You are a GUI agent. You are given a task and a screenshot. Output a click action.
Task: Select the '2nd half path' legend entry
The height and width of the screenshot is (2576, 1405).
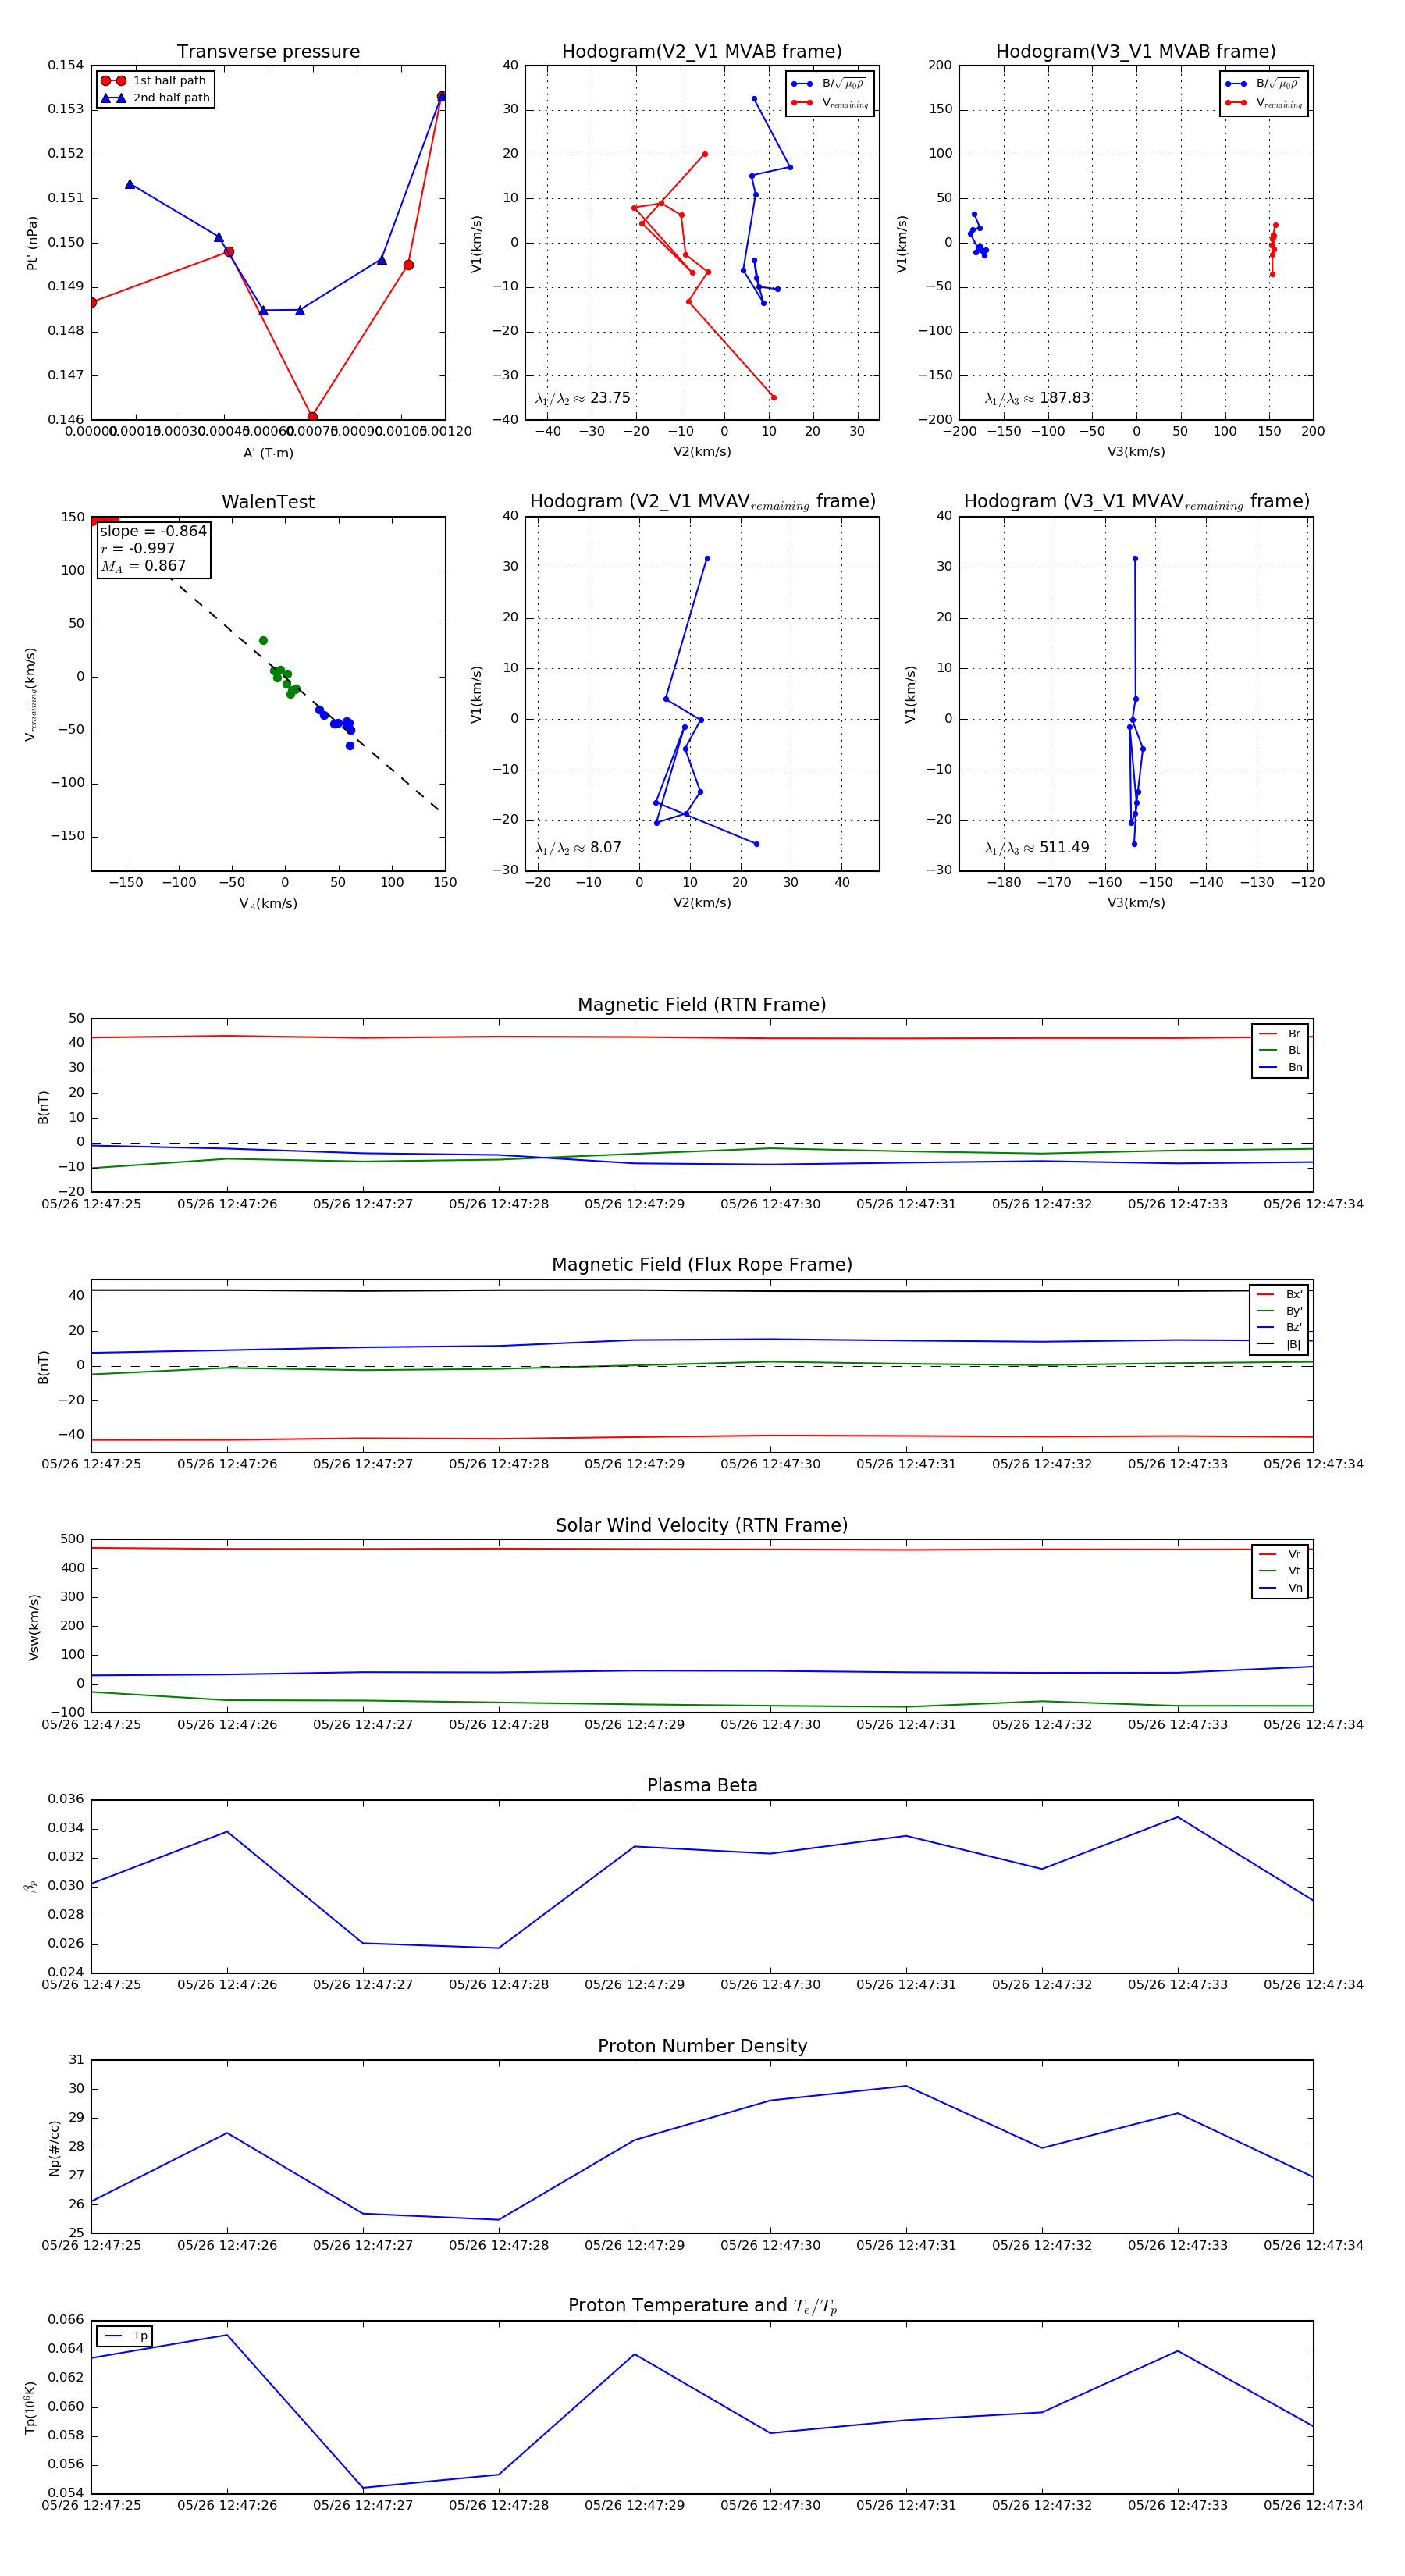click(x=155, y=98)
